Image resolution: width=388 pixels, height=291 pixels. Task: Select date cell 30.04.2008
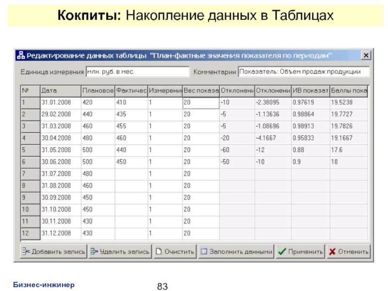click(61, 138)
